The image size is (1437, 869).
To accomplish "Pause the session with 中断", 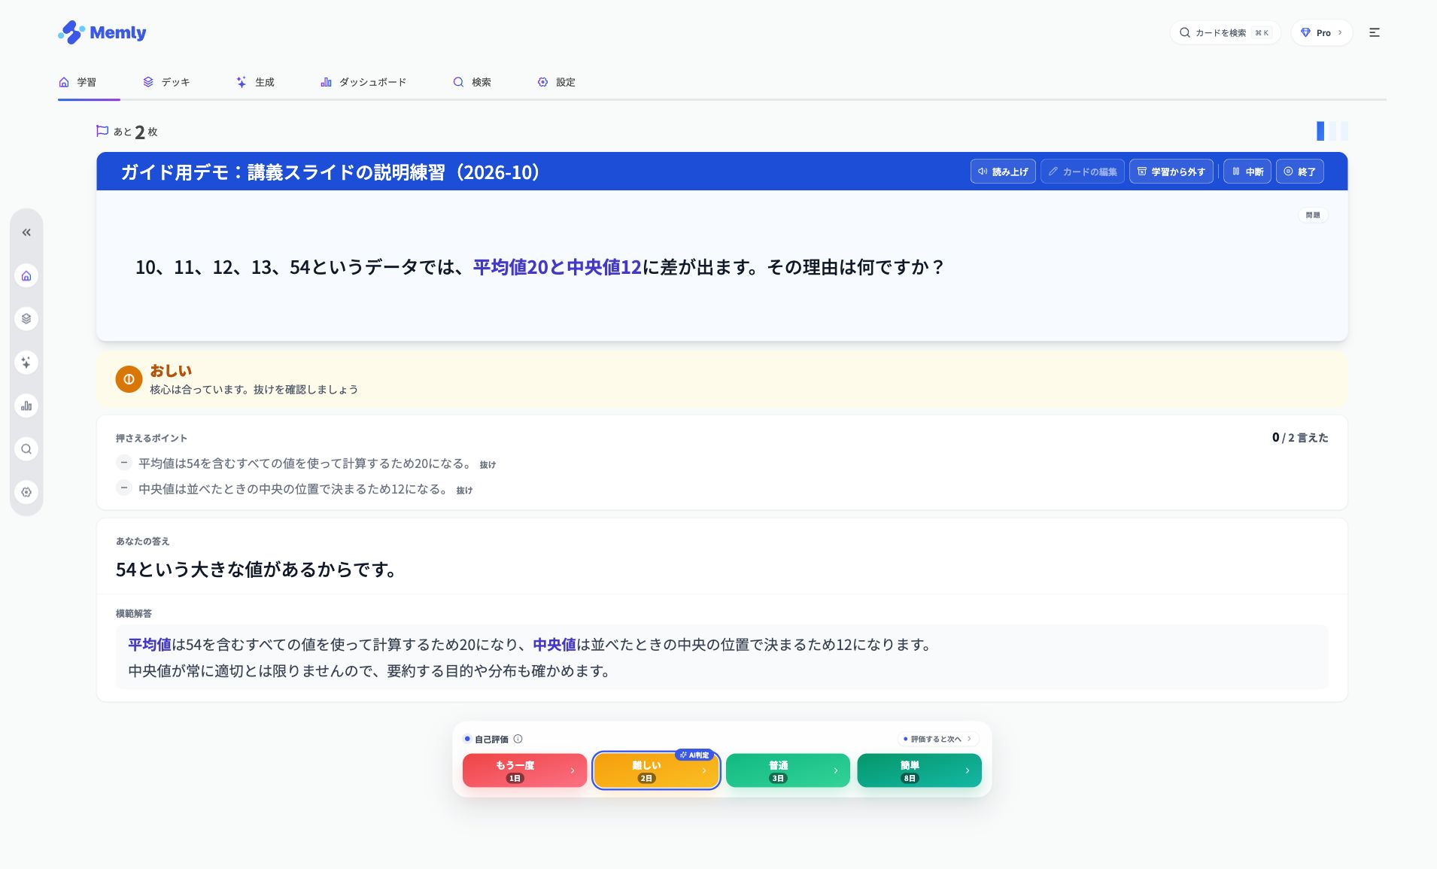I will [x=1247, y=172].
